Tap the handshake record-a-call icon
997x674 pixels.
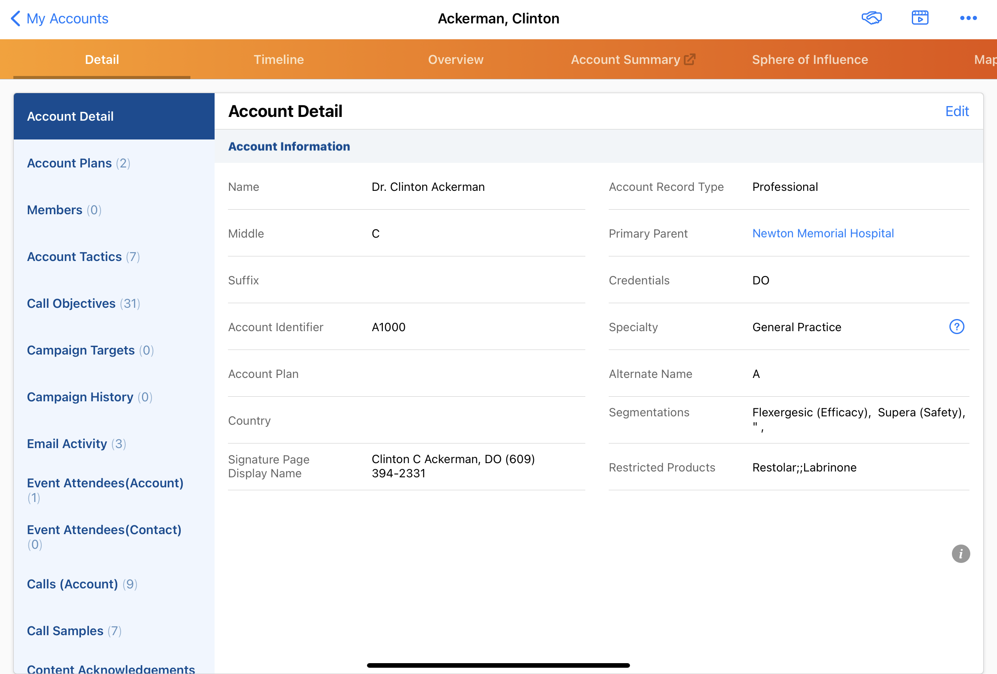pos(871,18)
